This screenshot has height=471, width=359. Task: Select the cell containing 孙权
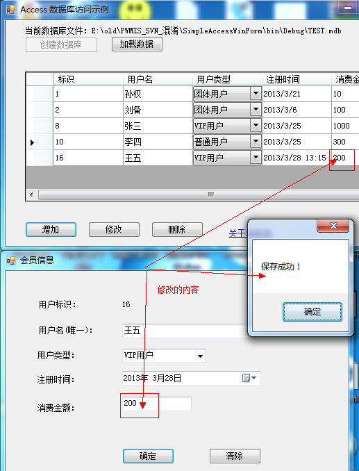click(x=158, y=94)
